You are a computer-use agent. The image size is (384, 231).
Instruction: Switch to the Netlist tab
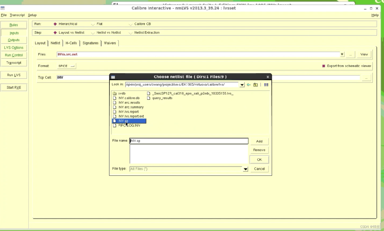[x=55, y=43]
